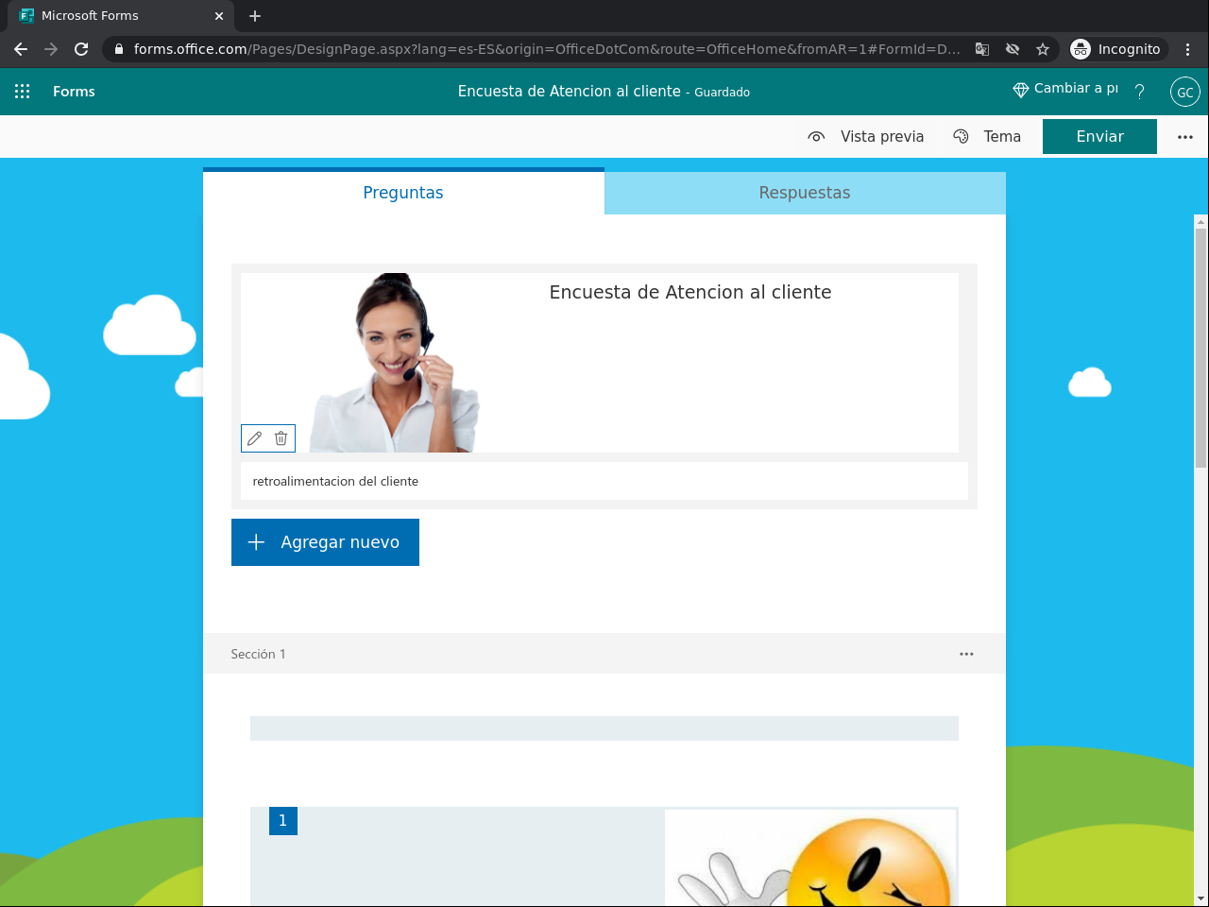The width and height of the screenshot is (1209, 907).
Task: Close the Microsoft Forms browser tab
Action: [219, 16]
